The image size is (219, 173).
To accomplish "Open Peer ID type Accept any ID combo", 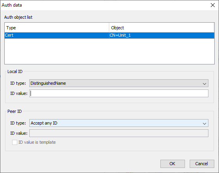I will click(x=119, y=123).
